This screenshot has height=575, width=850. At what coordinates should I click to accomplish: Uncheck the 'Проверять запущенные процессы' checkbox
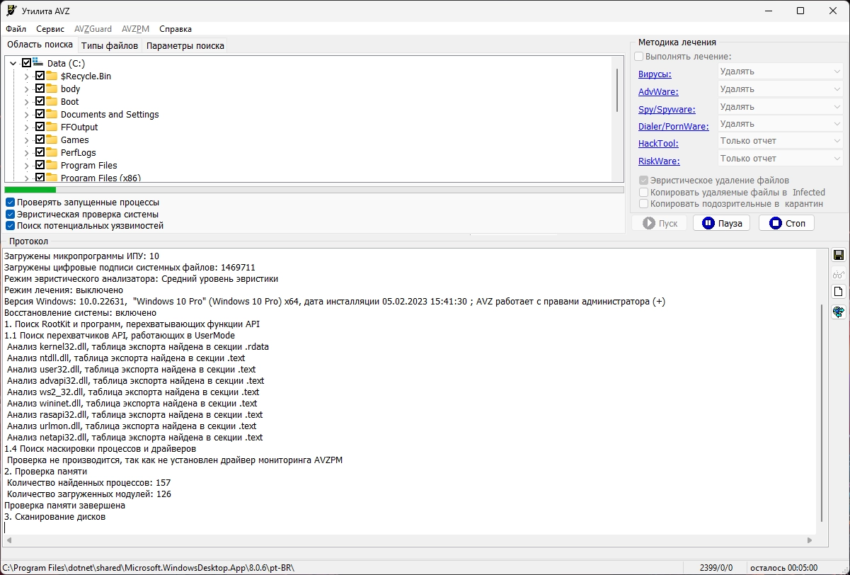[x=11, y=203]
